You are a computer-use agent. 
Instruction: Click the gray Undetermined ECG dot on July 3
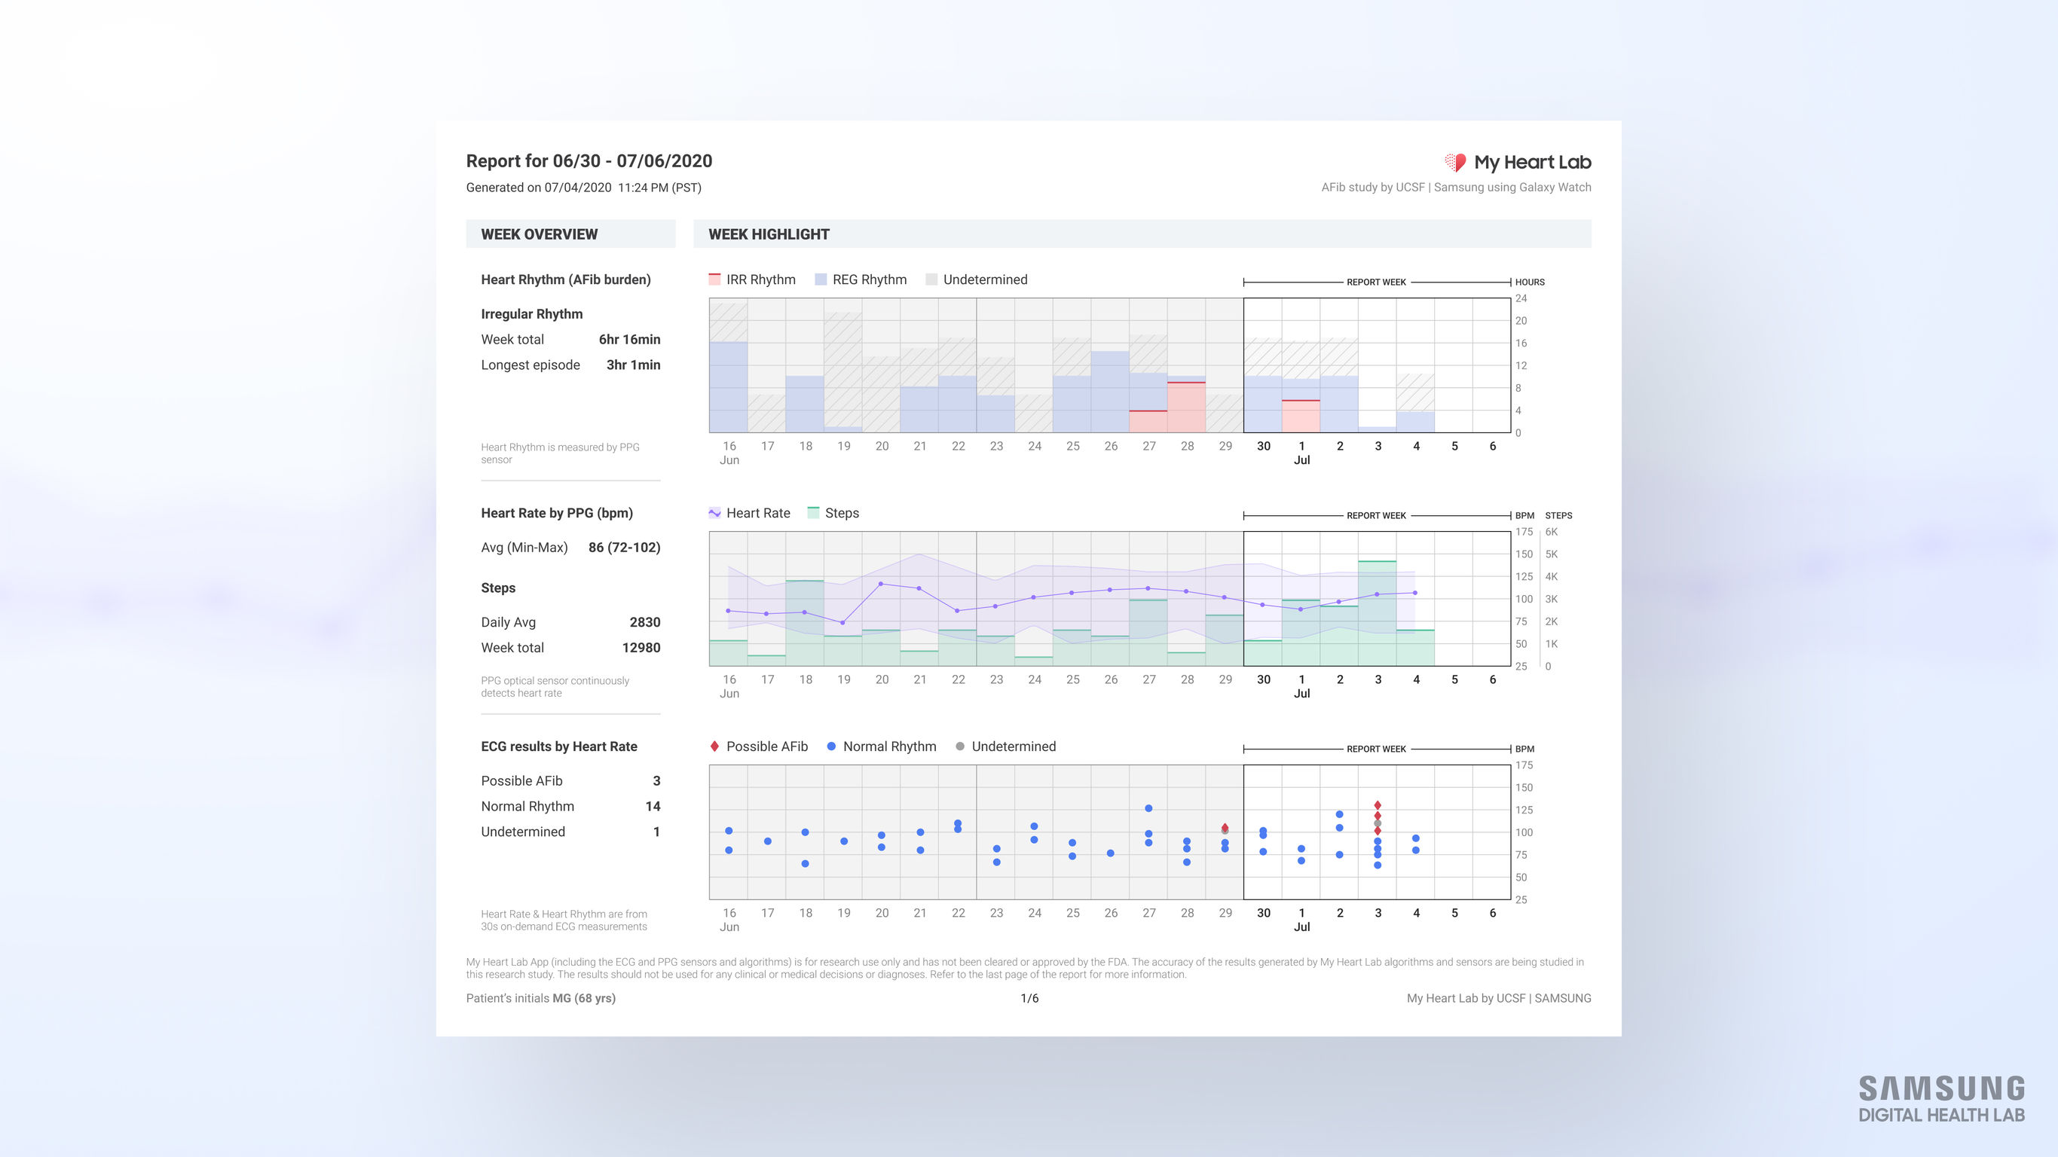(1378, 823)
